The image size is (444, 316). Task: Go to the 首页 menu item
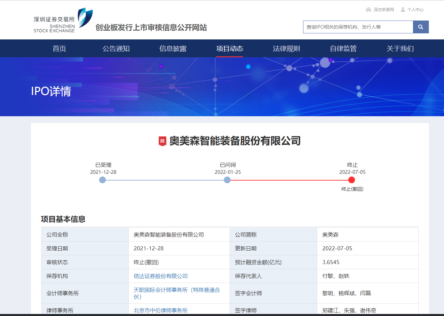pos(59,49)
